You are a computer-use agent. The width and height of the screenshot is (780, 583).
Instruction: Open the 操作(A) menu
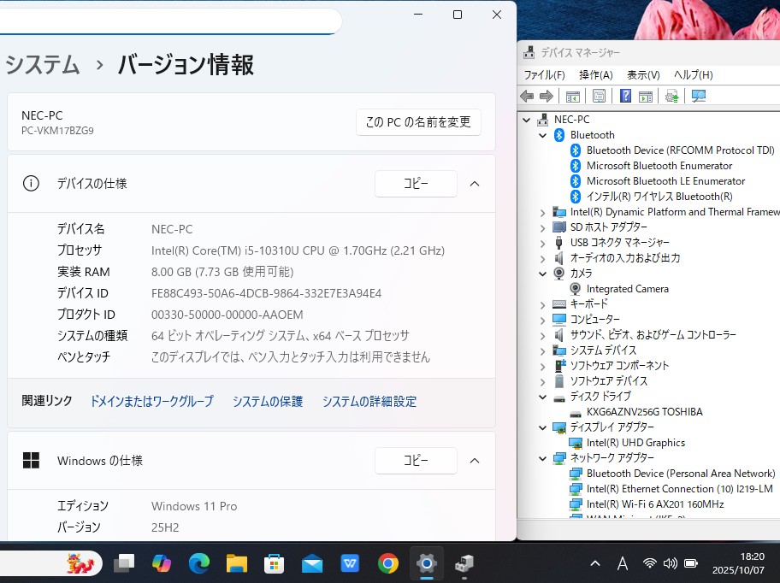click(595, 75)
